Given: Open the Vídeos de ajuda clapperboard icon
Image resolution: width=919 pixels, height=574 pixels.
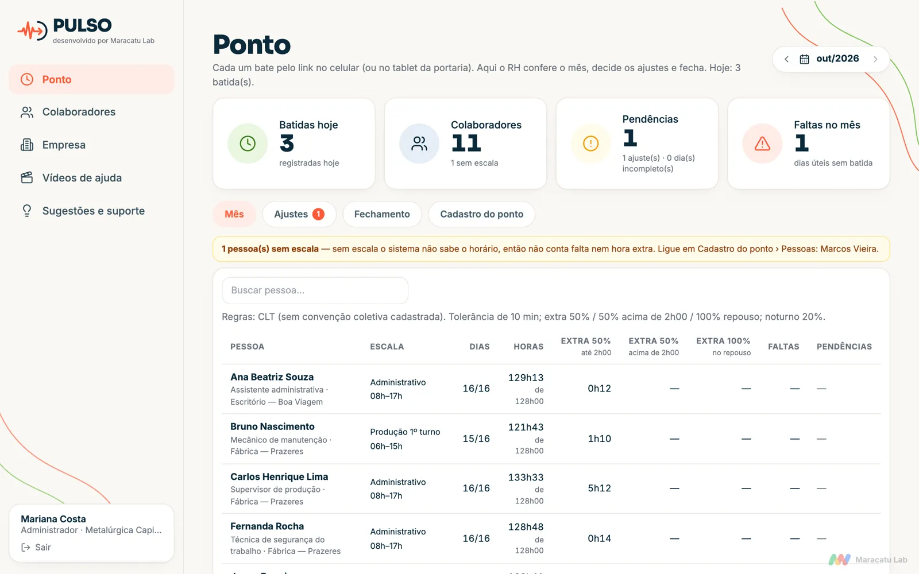Looking at the screenshot, I should (x=27, y=178).
